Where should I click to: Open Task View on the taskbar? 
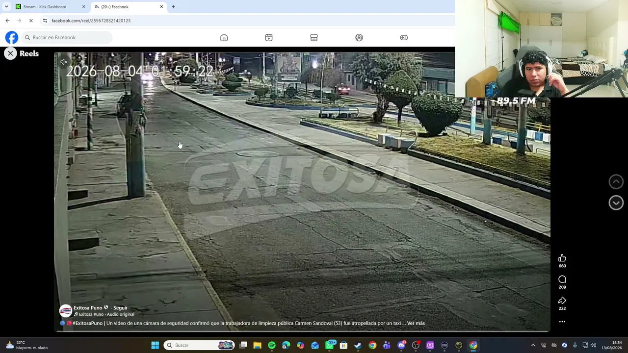pos(243,345)
